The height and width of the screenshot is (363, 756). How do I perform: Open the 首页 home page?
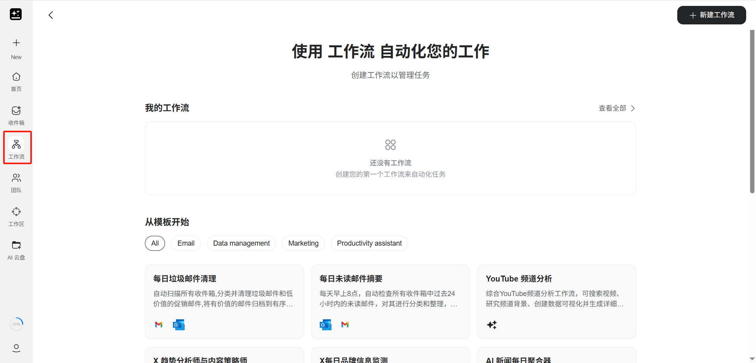(16, 81)
